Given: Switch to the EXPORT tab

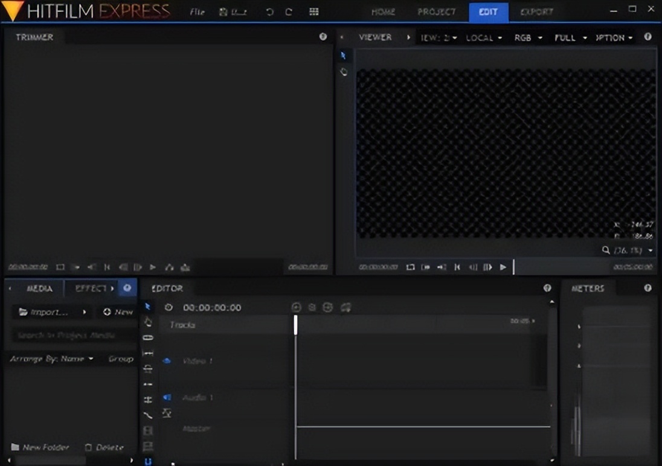Looking at the screenshot, I should tap(536, 12).
